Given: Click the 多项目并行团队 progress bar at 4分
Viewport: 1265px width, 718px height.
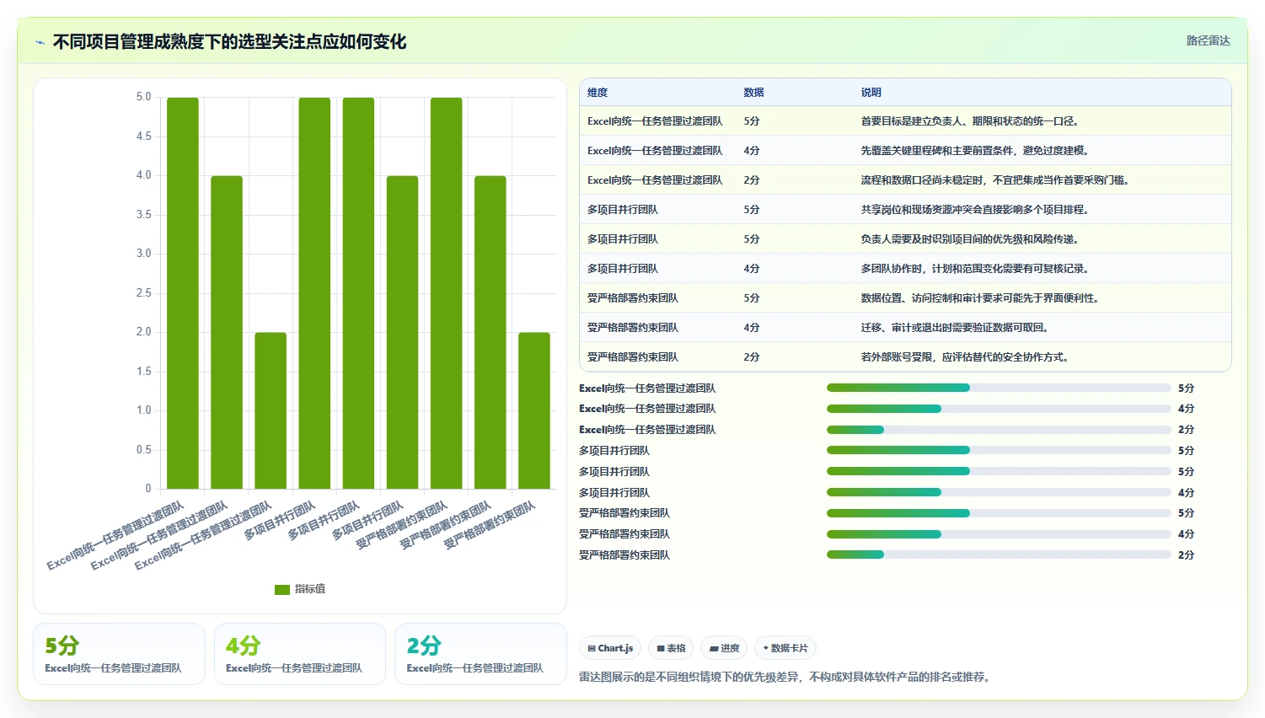Looking at the screenshot, I should point(999,492).
